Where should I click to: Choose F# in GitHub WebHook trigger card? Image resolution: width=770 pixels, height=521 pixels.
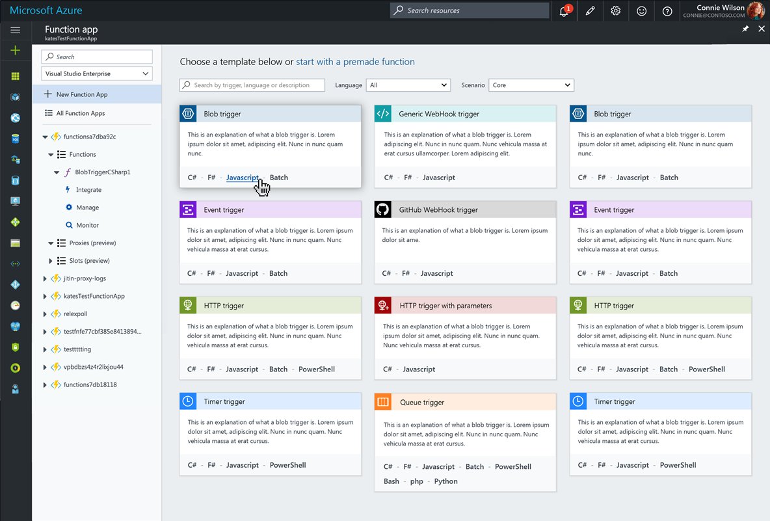[406, 274]
